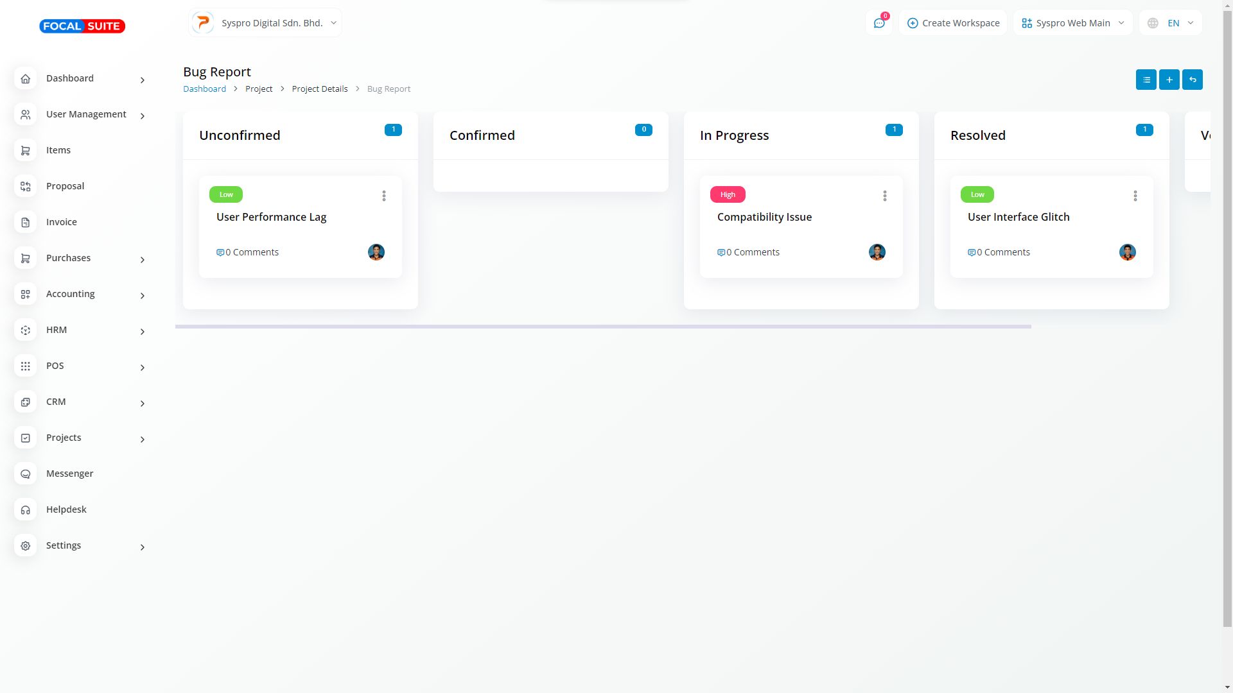
Task: Open three-dot menu on Compatibility Issue card
Action: click(884, 196)
